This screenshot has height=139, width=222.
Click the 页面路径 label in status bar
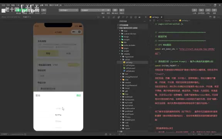[5, 134]
